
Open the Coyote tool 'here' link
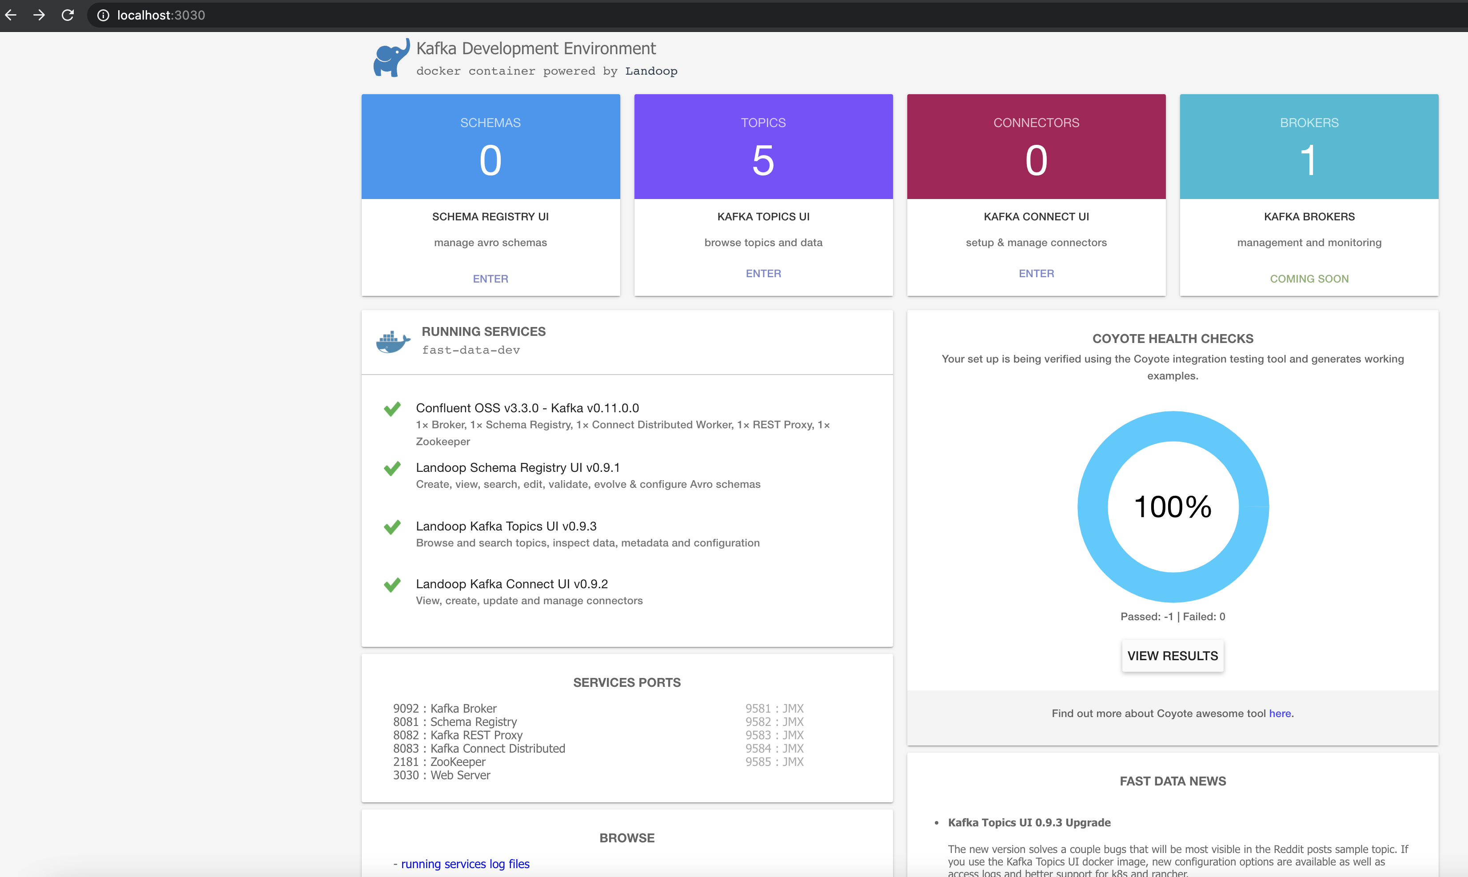(x=1280, y=714)
